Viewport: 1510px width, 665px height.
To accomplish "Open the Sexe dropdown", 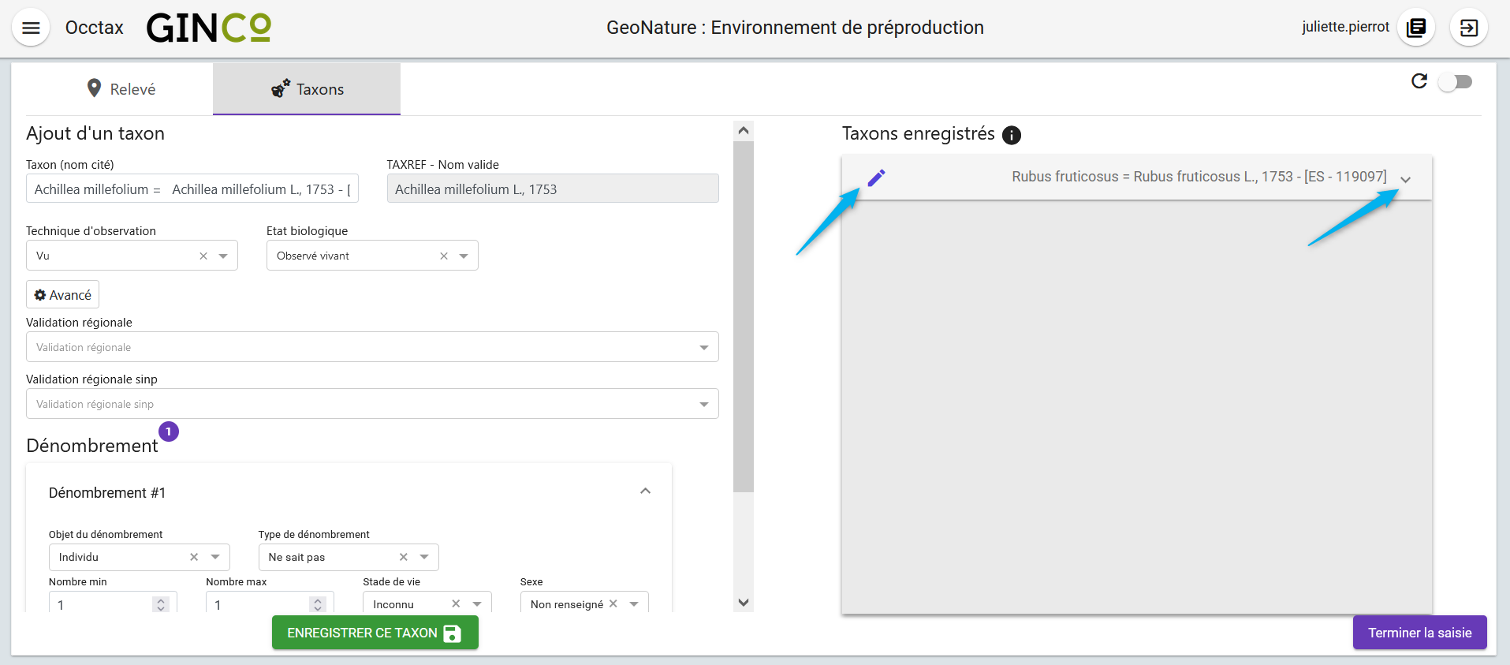I will coord(634,603).
